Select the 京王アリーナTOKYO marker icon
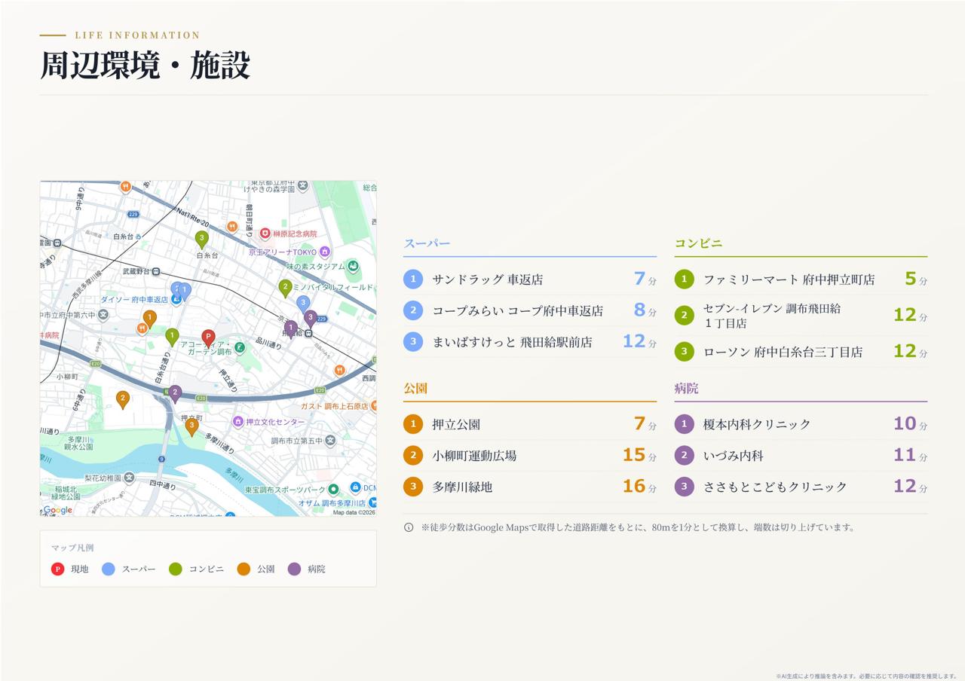 (x=324, y=252)
